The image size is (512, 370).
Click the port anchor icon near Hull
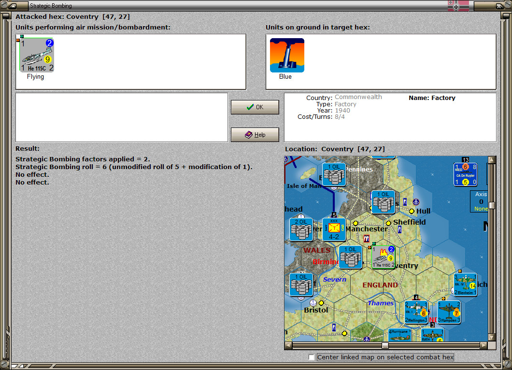[416, 202]
